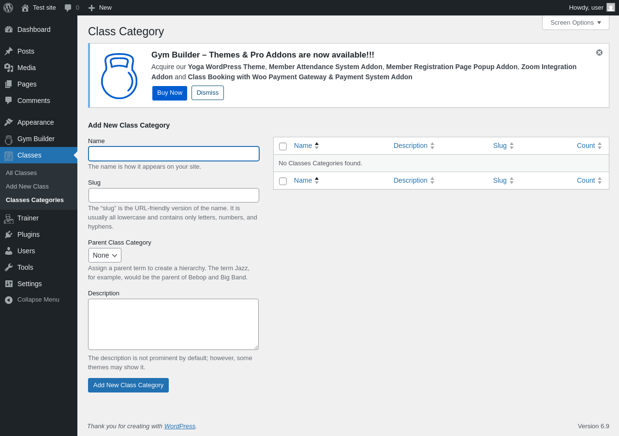
Task: Sort the table by the Count column header
Action: coord(586,145)
